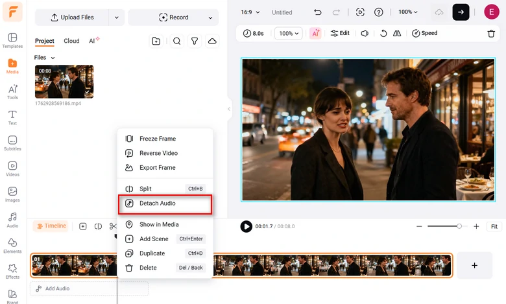506x304 pixels.
Task: Choose Export Frame from context menu
Action: [x=165, y=168]
